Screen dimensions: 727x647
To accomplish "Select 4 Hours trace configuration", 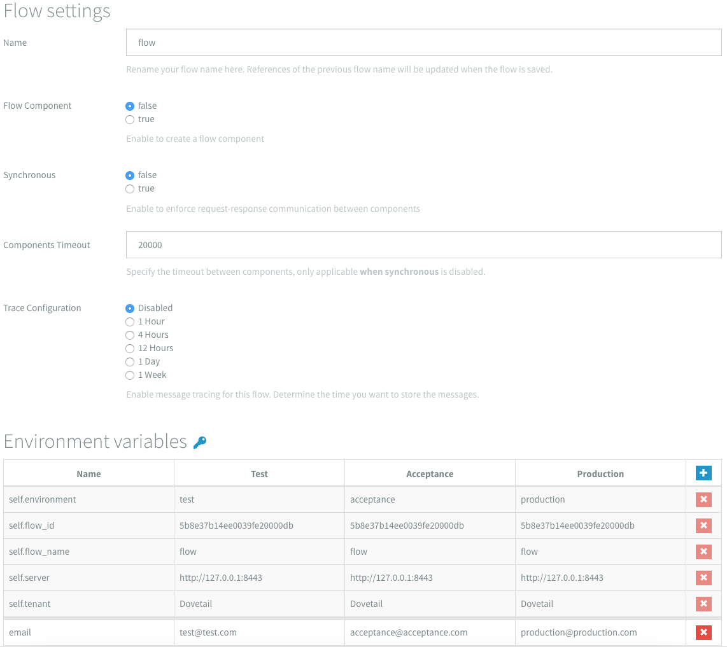I will 130,335.
